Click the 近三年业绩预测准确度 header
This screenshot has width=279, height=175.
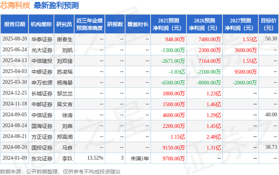tap(90, 24)
